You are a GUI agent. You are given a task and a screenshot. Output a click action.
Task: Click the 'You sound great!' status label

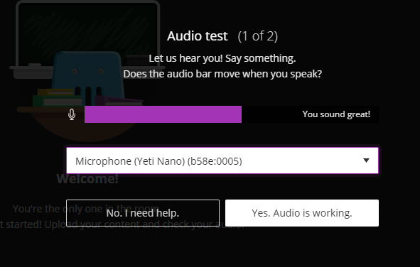[336, 114]
